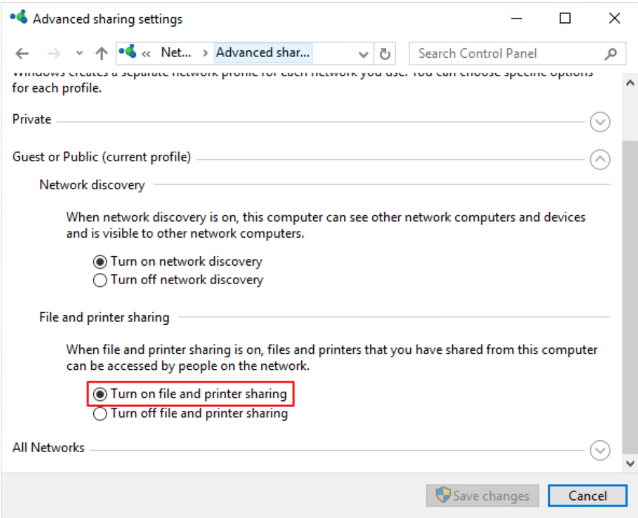Select Turn off file and printer sharing

(100, 414)
